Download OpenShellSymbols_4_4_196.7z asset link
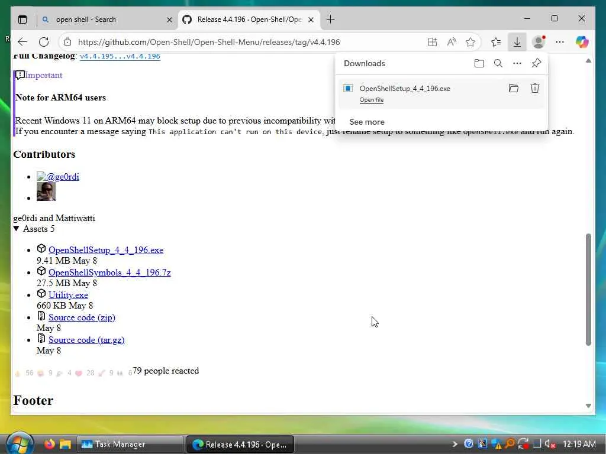The width and height of the screenshot is (606, 454). click(x=109, y=272)
